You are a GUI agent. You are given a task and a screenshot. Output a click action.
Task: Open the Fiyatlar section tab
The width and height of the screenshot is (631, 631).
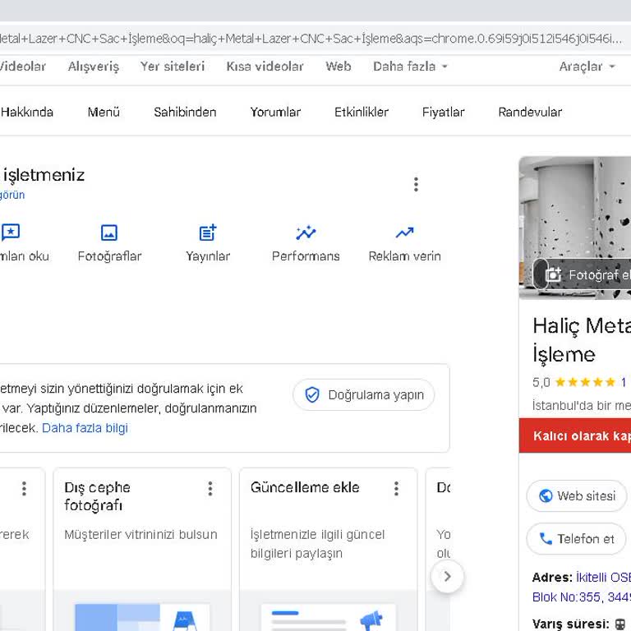tap(443, 112)
